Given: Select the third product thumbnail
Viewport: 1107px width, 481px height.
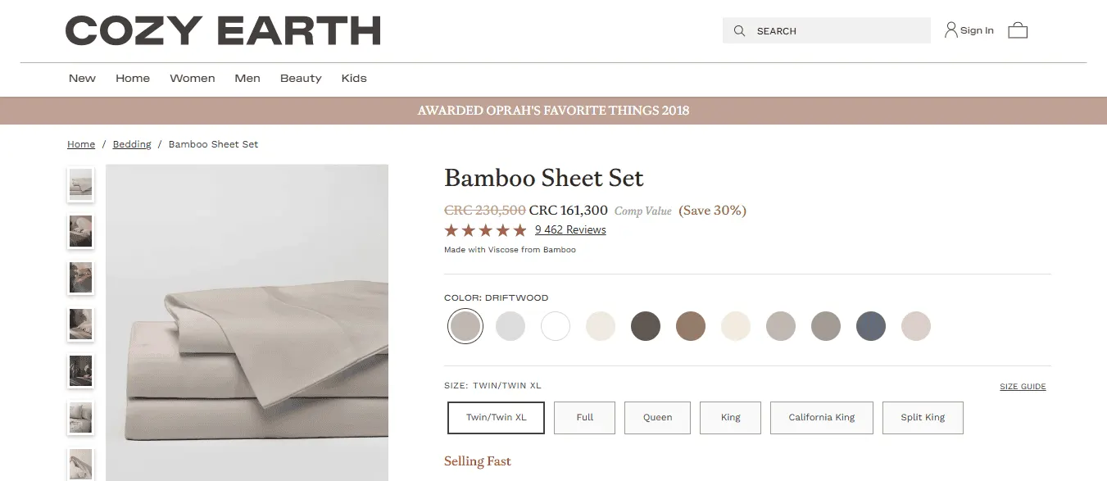Looking at the screenshot, I should [81, 278].
